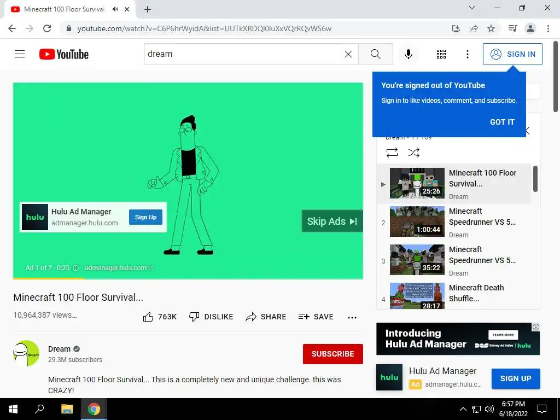Play the 1:00:44 Minecraft Speedrunner video
560x420 pixels.
click(454, 222)
